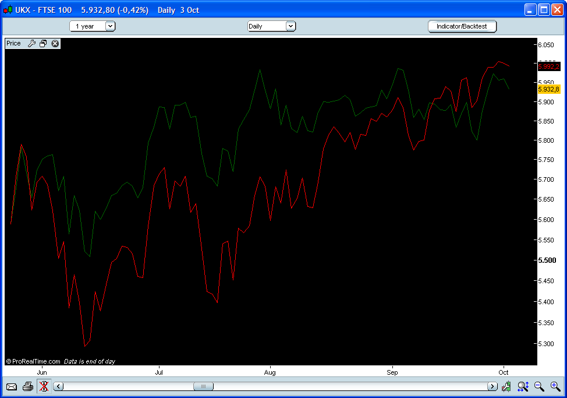The height and width of the screenshot is (398, 567).
Task: Expand the Daily interval dropdown
Action: (271, 26)
